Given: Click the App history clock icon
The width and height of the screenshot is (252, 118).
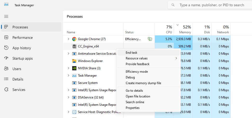Looking at the screenshot, I should [x=6, y=48].
